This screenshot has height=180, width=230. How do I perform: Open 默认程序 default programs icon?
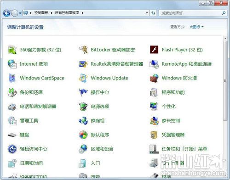83,135
